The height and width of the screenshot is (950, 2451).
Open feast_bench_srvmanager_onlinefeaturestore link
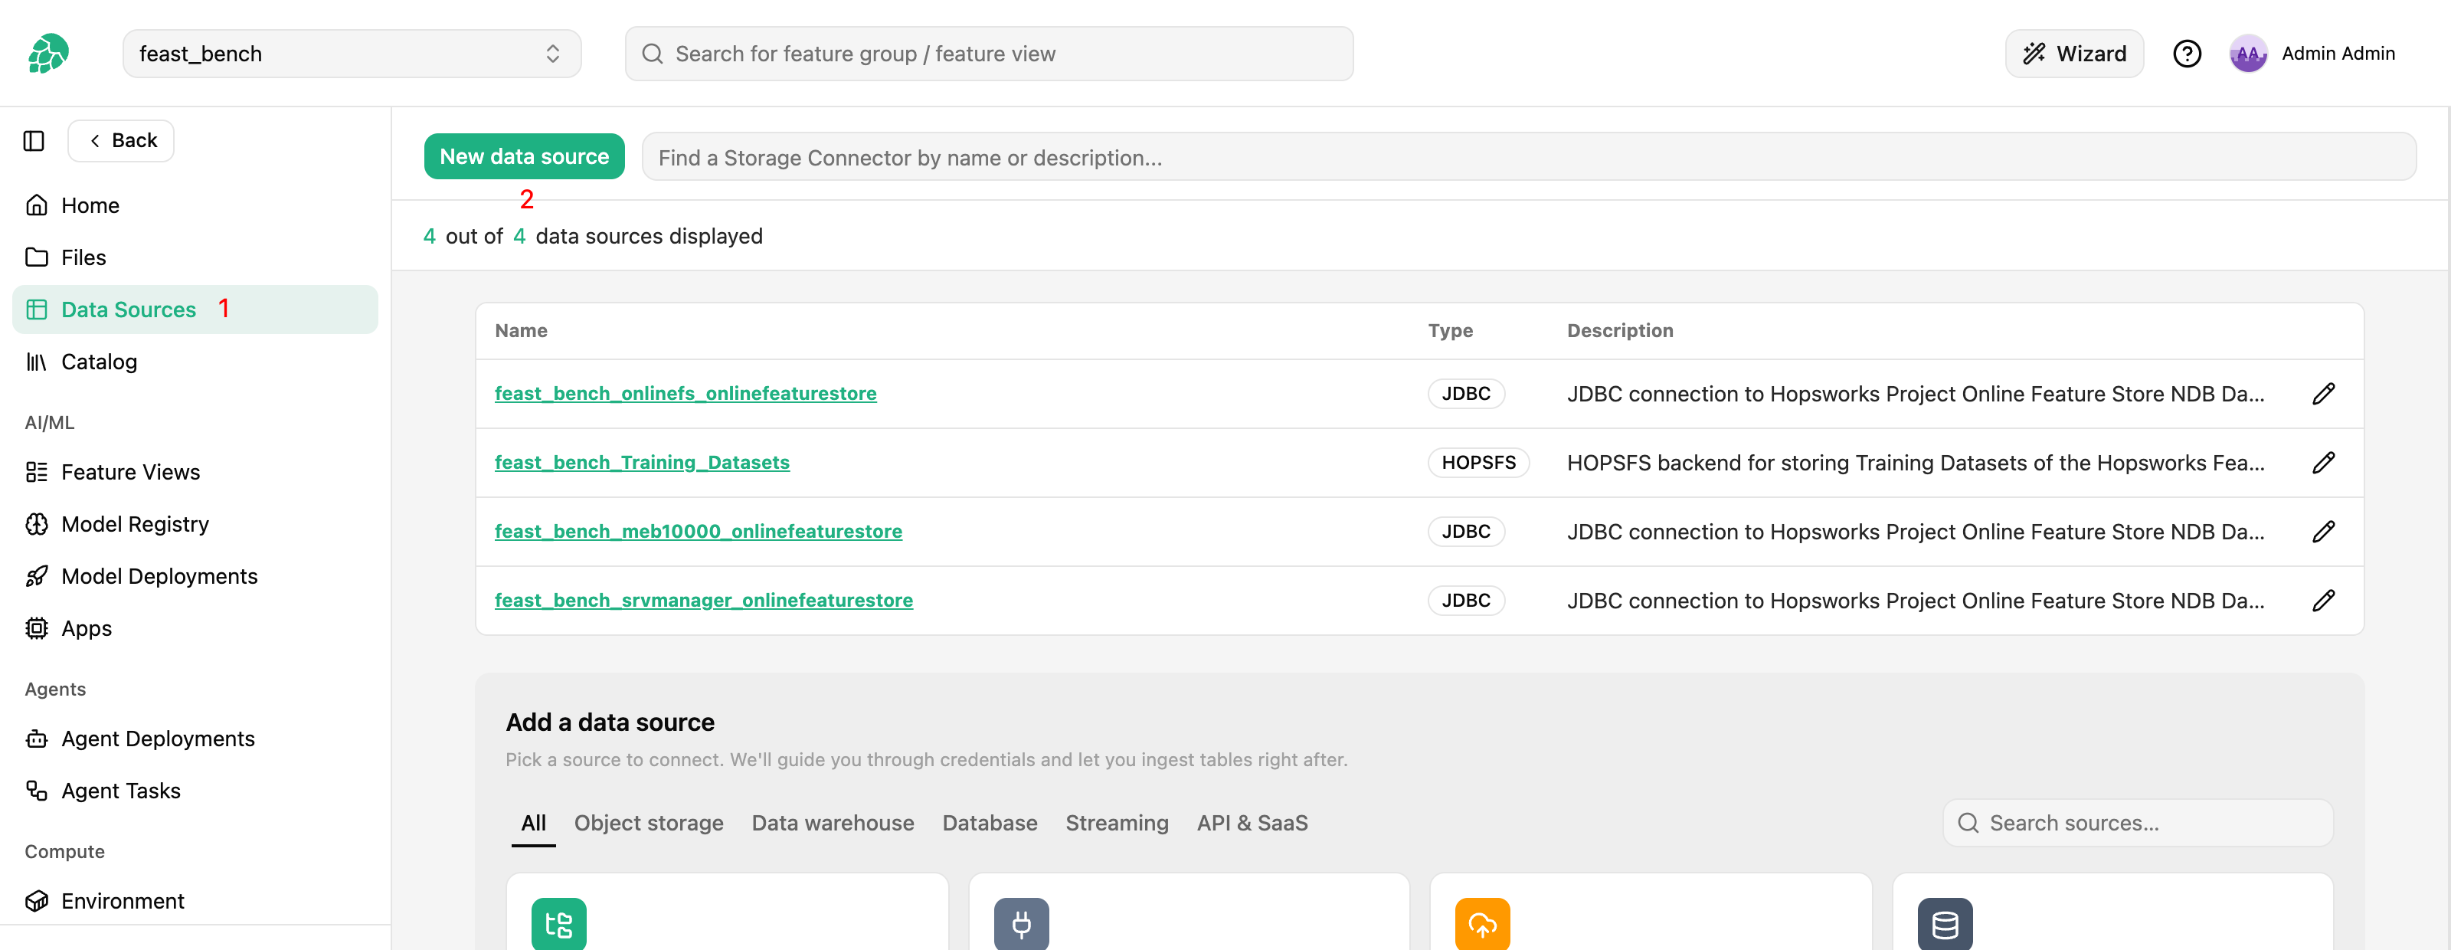coord(704,601)
